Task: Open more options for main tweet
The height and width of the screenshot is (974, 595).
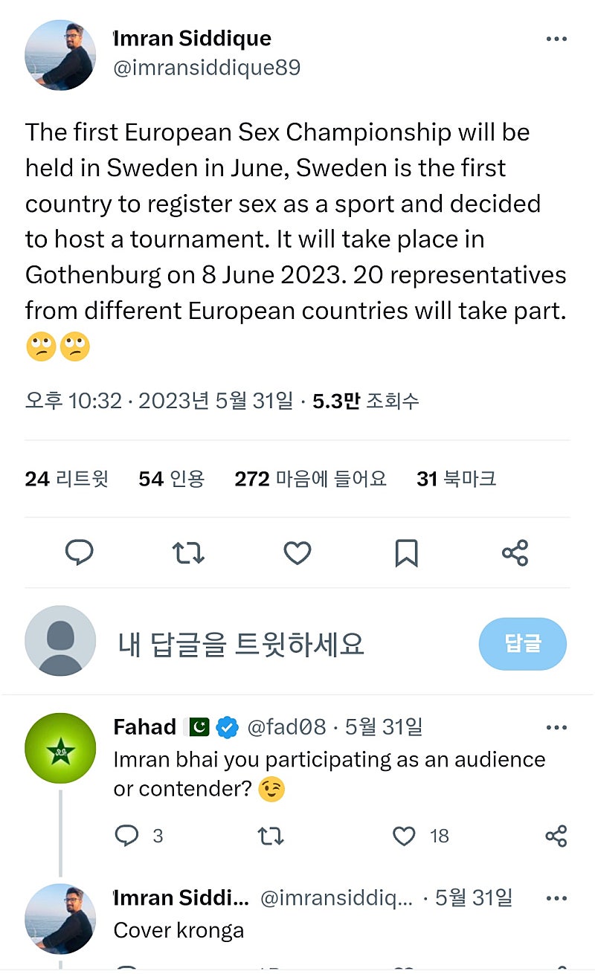Action: coord(556,39)
